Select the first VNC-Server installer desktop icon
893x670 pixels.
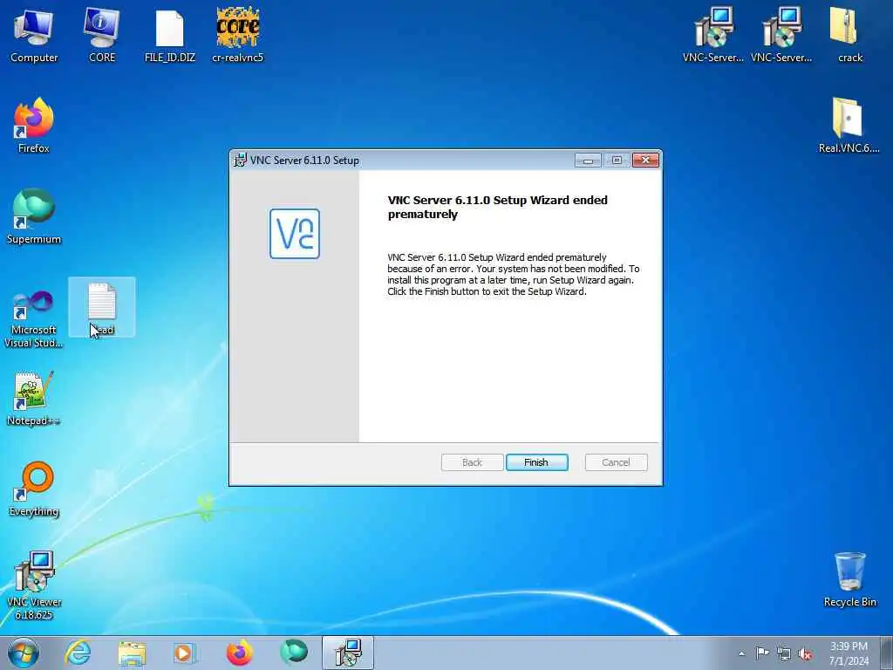[x=713, y=35]
